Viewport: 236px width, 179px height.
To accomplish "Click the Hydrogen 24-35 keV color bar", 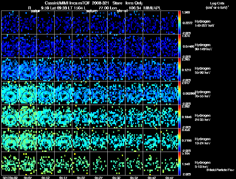I will click(x=179, y=117).
